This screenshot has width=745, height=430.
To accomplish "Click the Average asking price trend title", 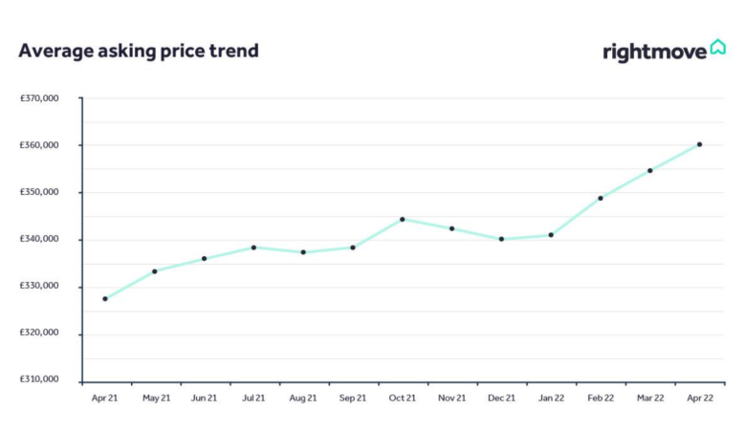I will 139,51.
